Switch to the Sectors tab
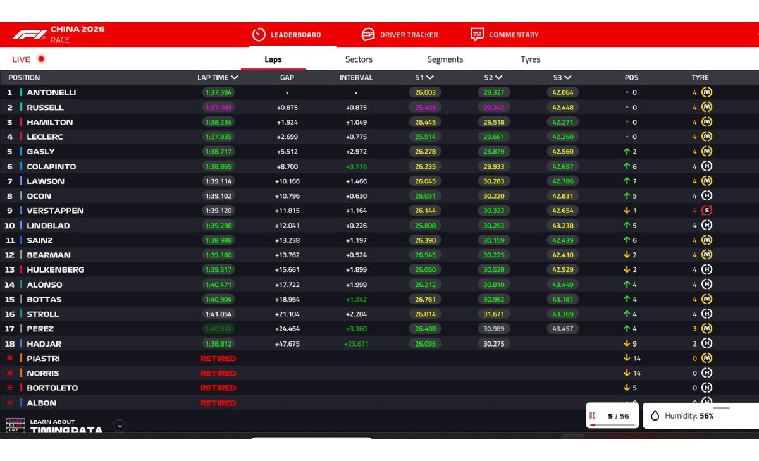Image resolution: width=759 pixels, height=461 pixels. click(359, 59)
